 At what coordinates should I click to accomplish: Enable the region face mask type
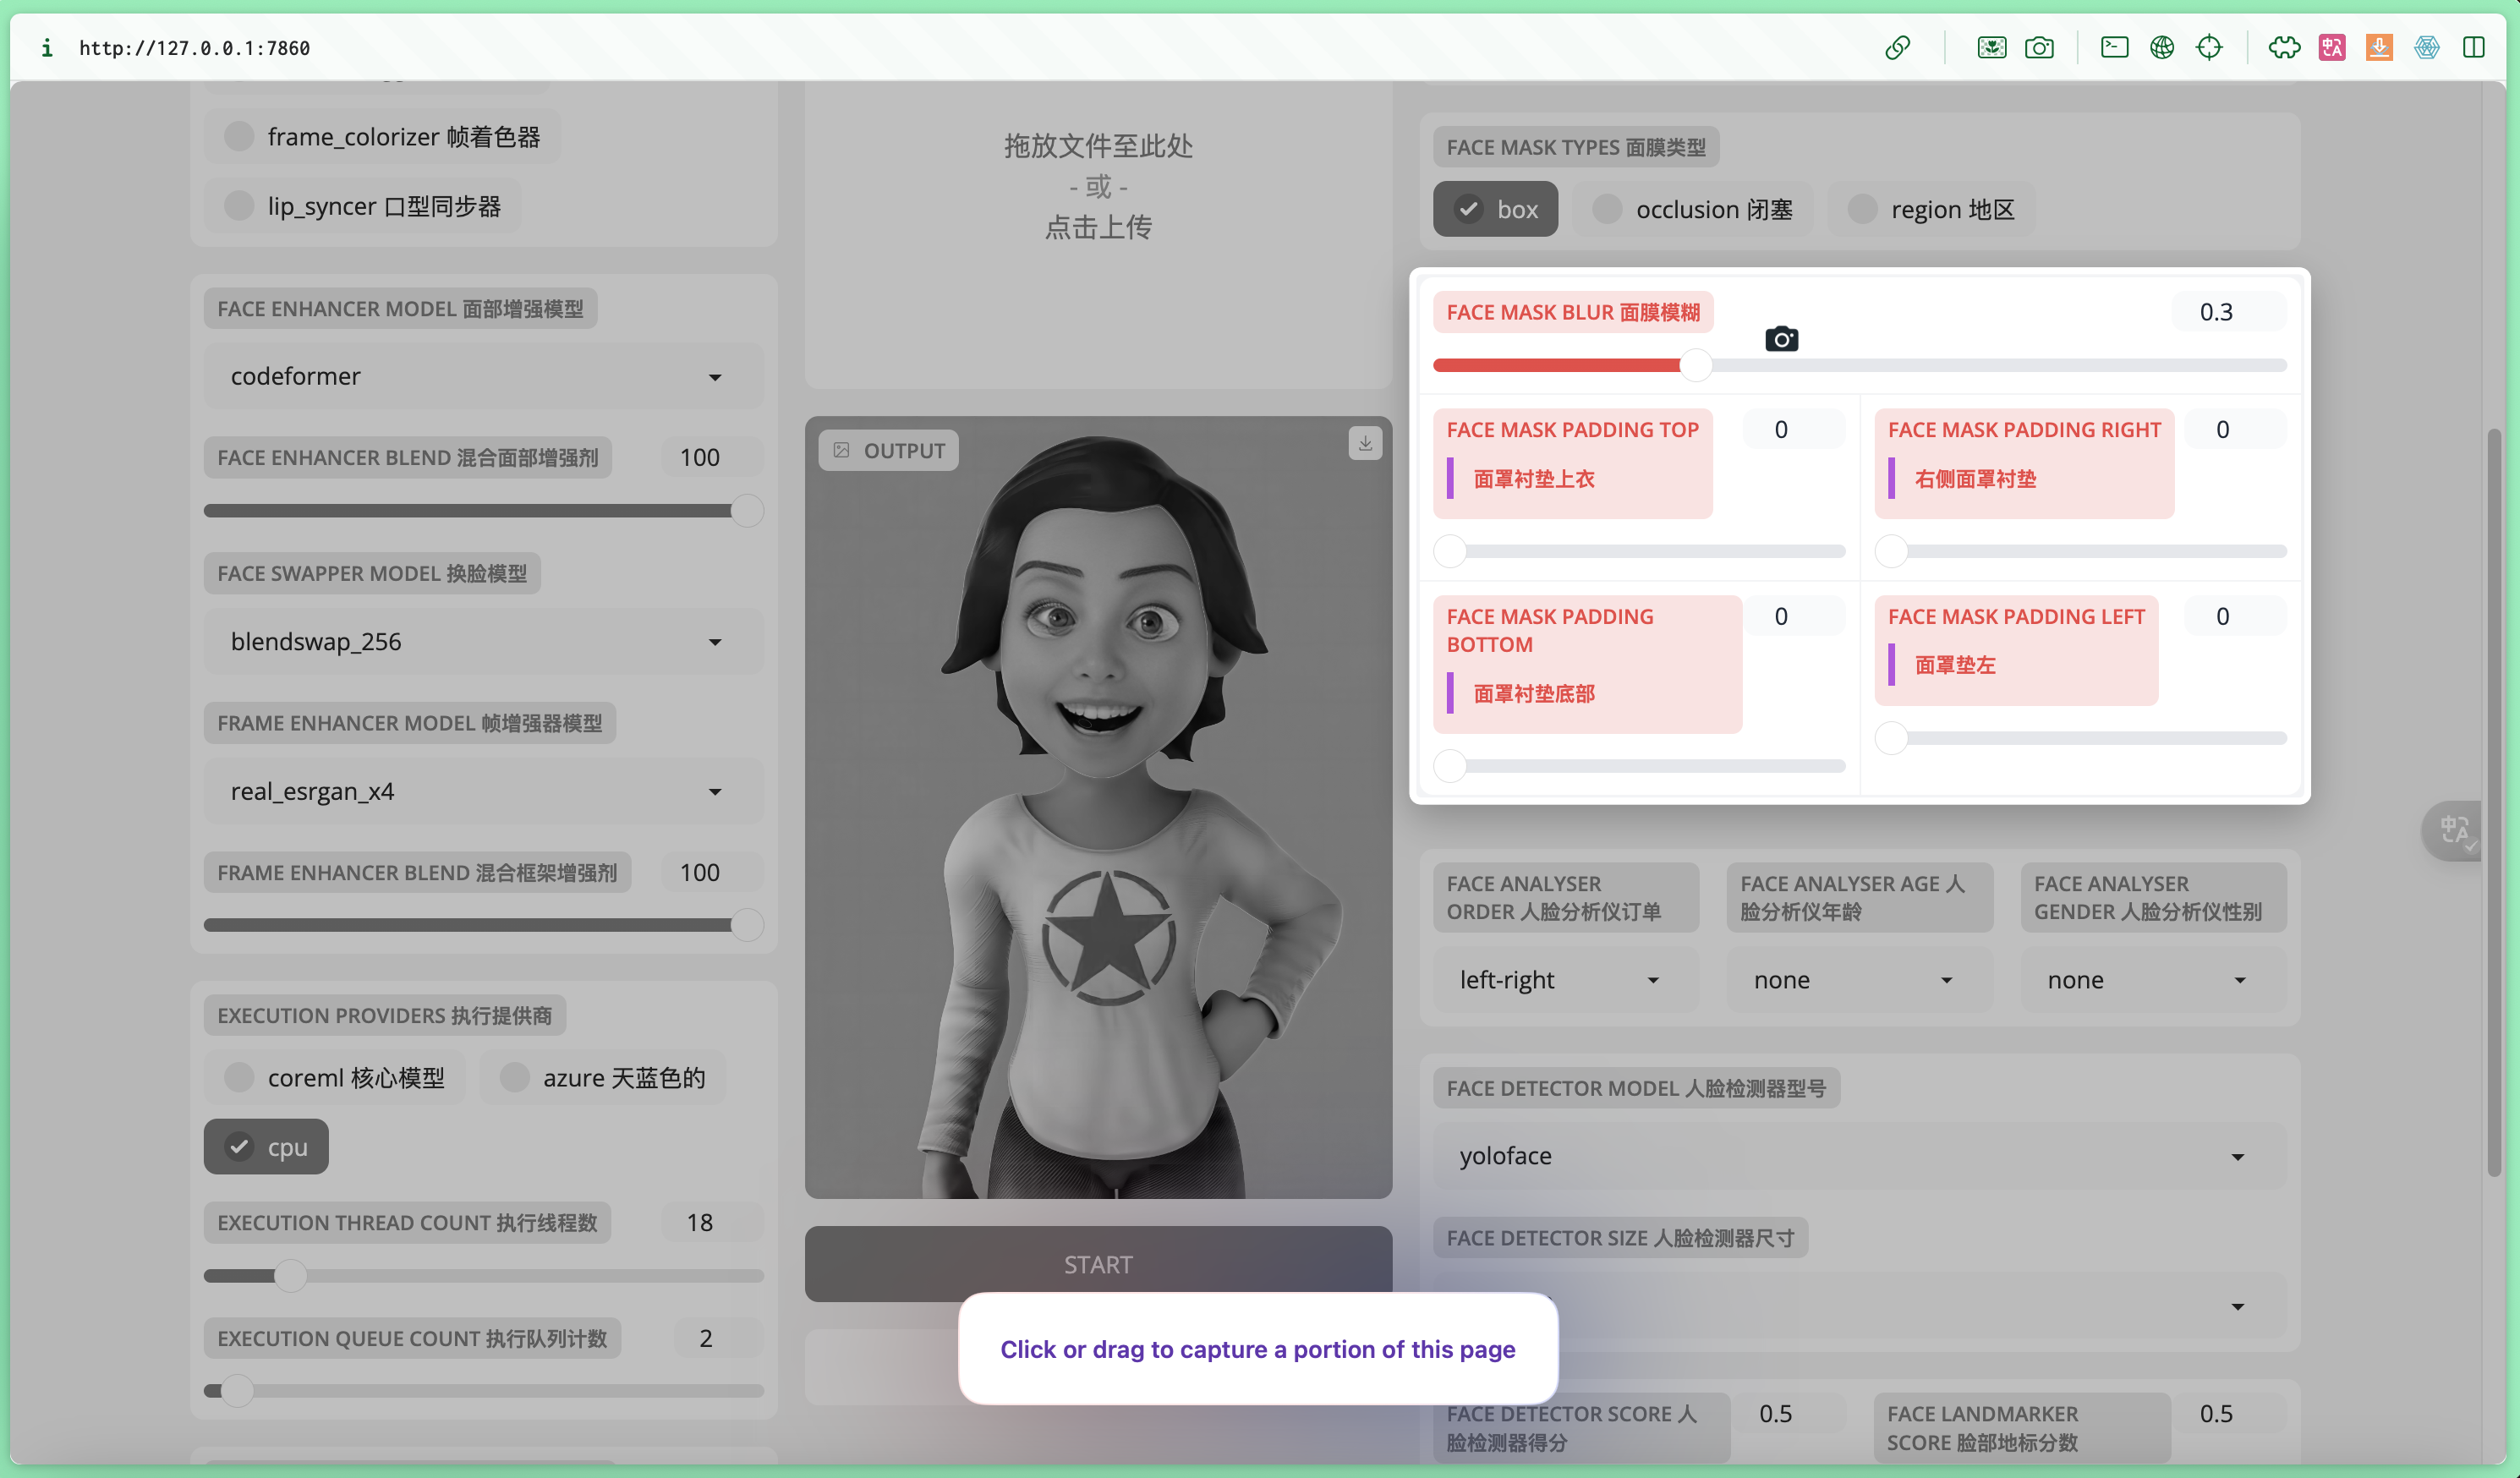click(x=1931, y=209)
